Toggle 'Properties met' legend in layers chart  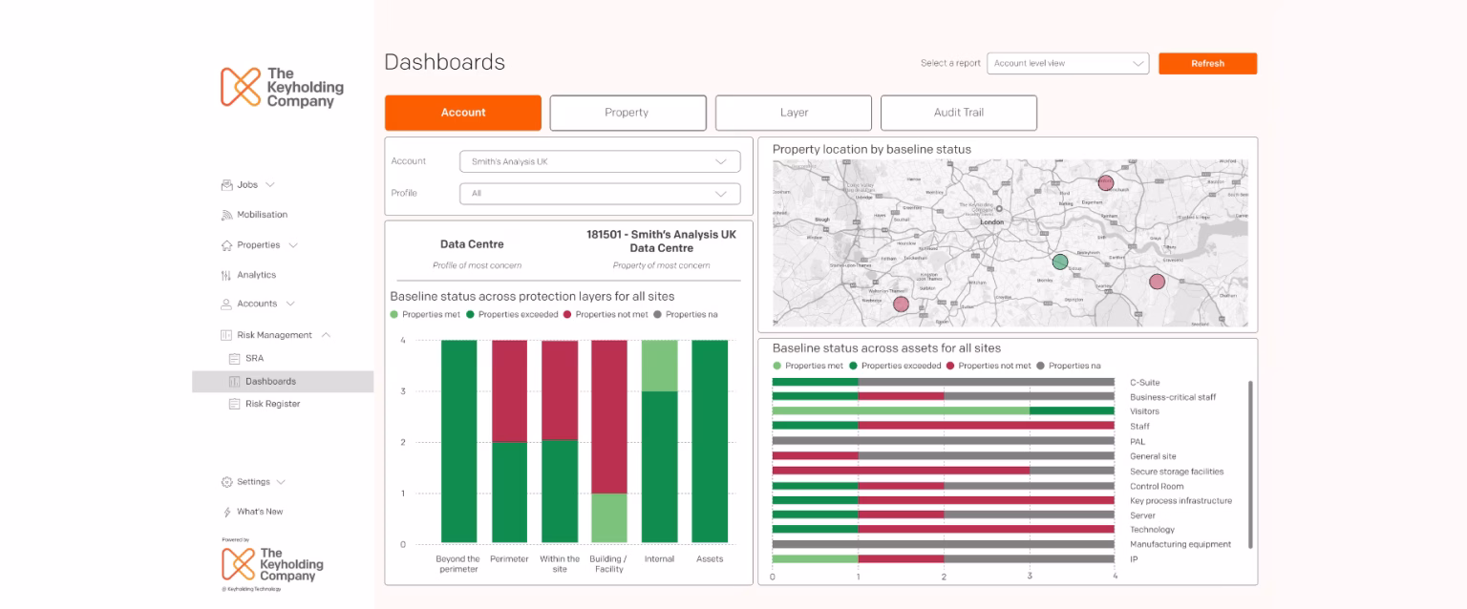click(426, 314)
